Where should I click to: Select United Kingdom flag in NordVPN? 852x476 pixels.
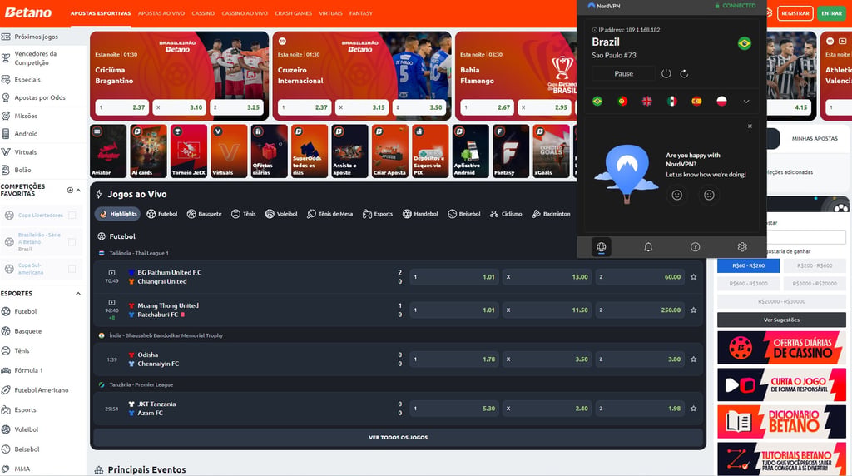point(647,101)
